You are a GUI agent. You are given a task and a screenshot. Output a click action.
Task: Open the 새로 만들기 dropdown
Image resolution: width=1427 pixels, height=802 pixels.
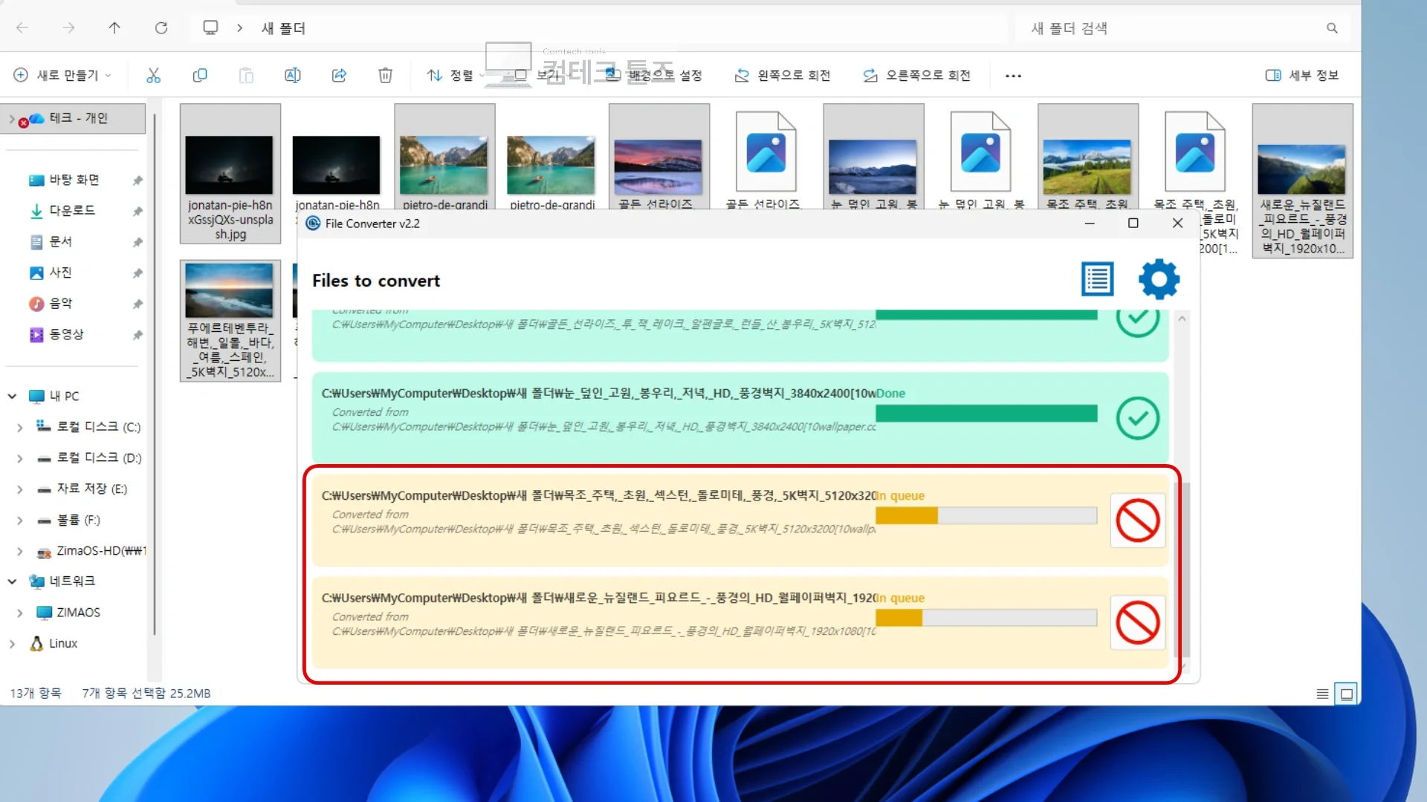[x=63, y=75]
